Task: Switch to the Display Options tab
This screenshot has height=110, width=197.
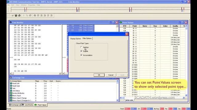Action: pyautogui.click(x=76, y=39)
